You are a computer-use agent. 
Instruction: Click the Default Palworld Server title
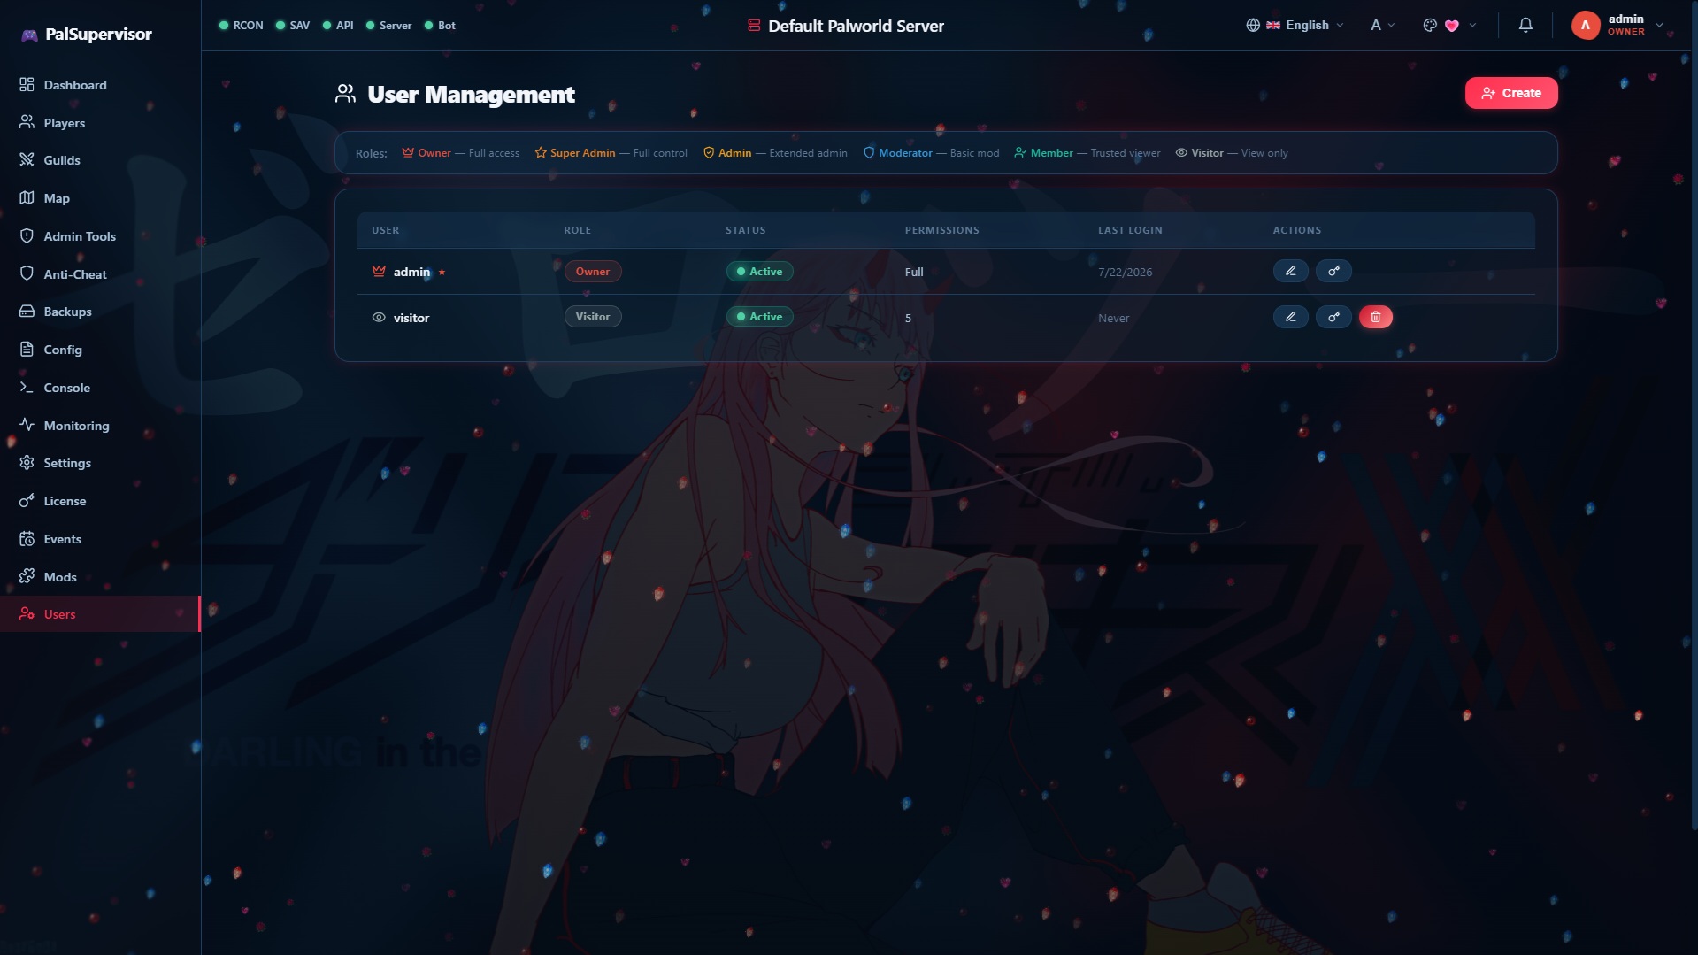click(856, 27)
